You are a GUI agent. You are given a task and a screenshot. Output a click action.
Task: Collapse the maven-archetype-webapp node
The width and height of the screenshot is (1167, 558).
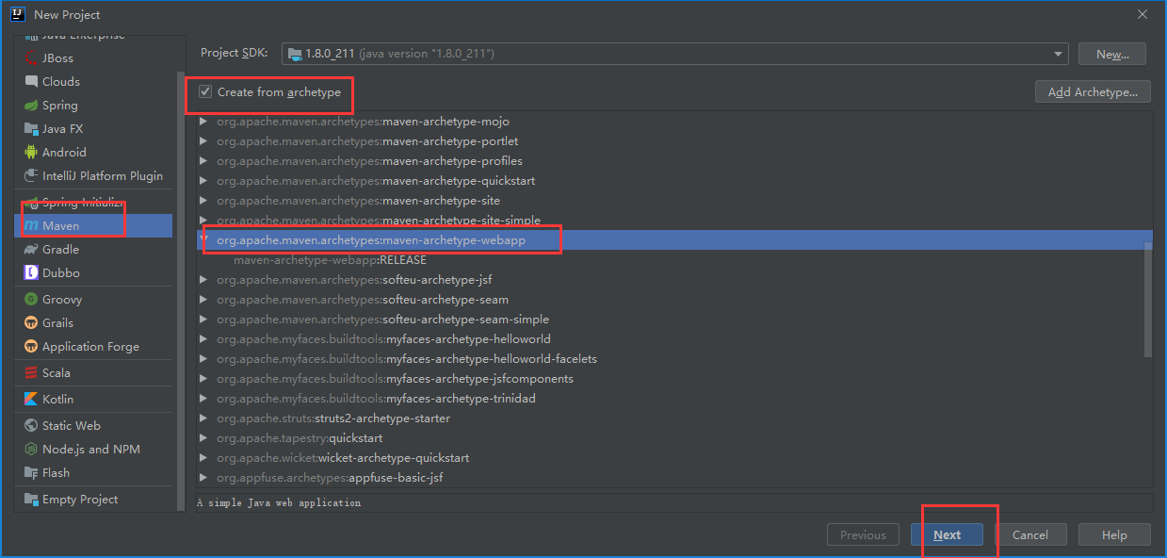coord(203,240)
